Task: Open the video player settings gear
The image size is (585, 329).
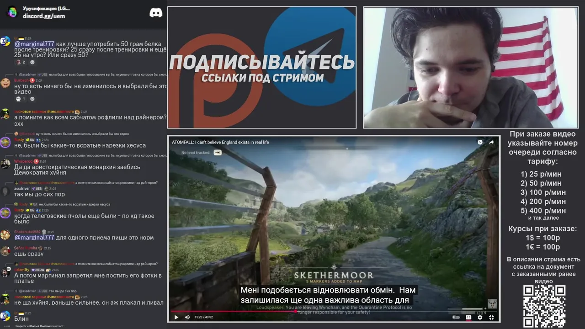Action: click(x=480, y=317)
